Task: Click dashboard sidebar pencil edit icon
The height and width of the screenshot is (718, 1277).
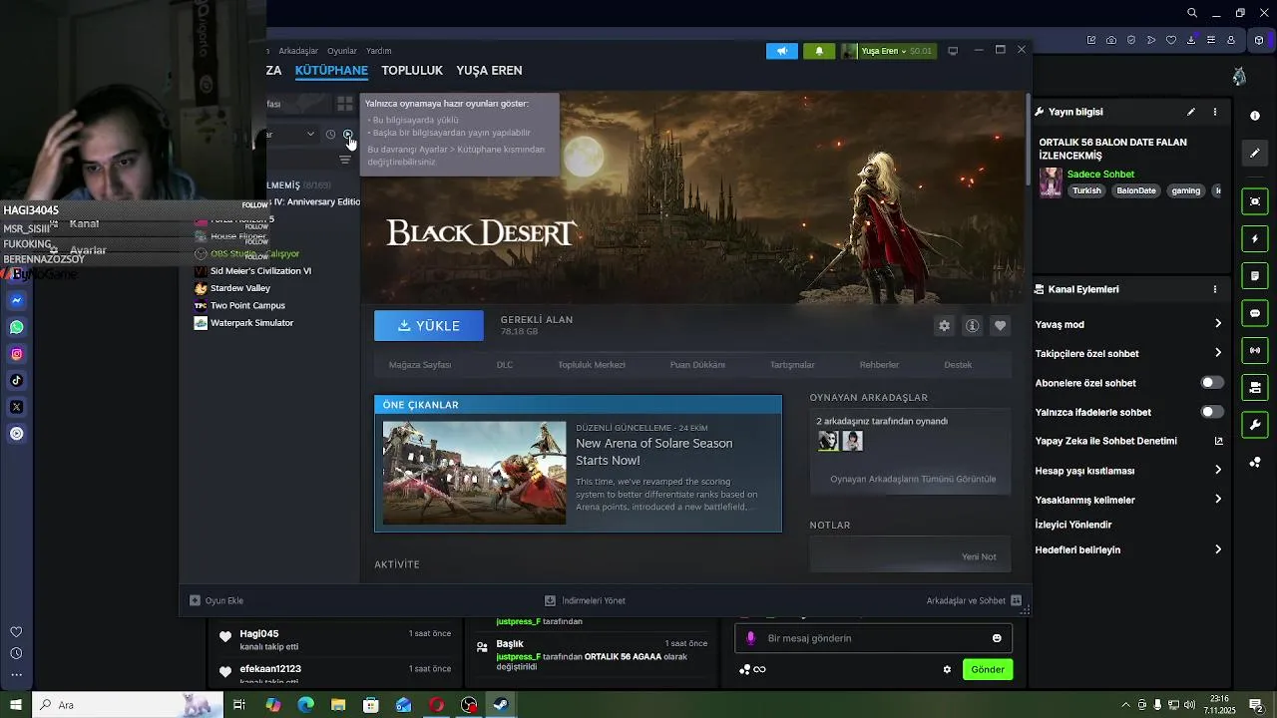Action: pos(1255,153)
